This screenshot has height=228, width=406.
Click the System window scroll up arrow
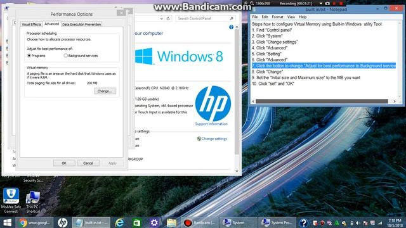click(237, 27)
